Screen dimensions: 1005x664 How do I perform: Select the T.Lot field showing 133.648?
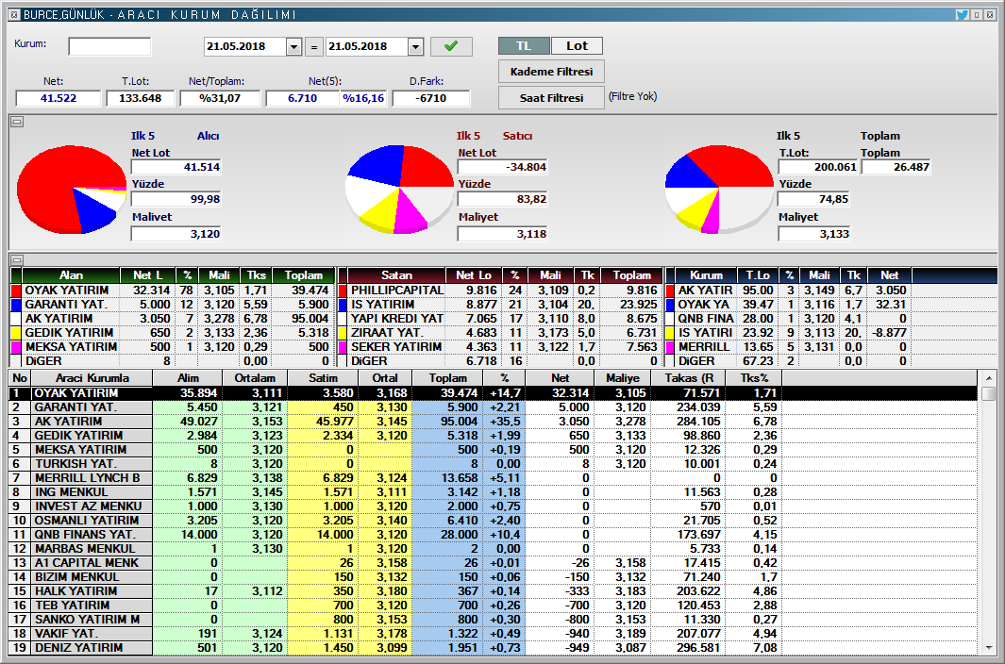click(x=141, y=98)
